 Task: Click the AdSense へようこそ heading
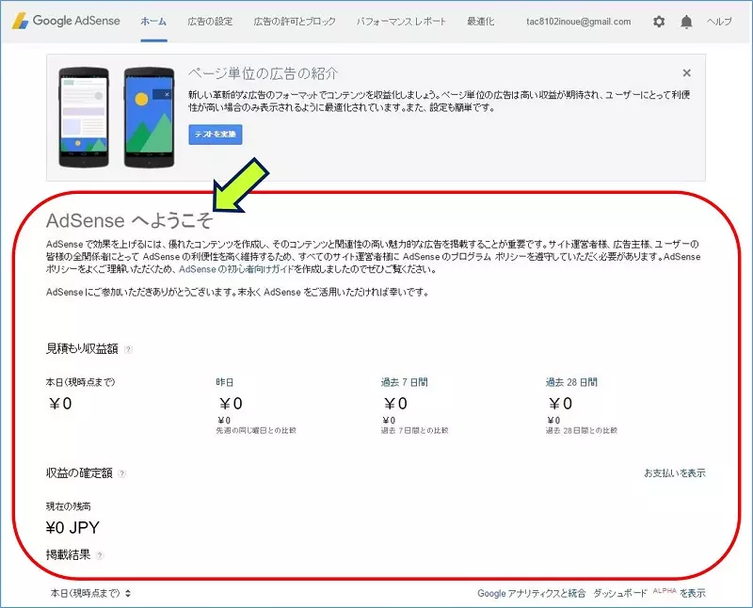tap(129, 220)
